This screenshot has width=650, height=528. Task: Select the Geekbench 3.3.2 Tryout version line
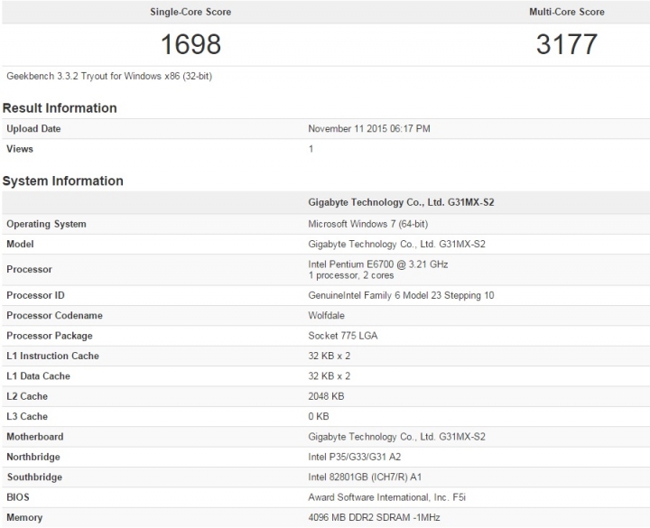coord(109,76)
